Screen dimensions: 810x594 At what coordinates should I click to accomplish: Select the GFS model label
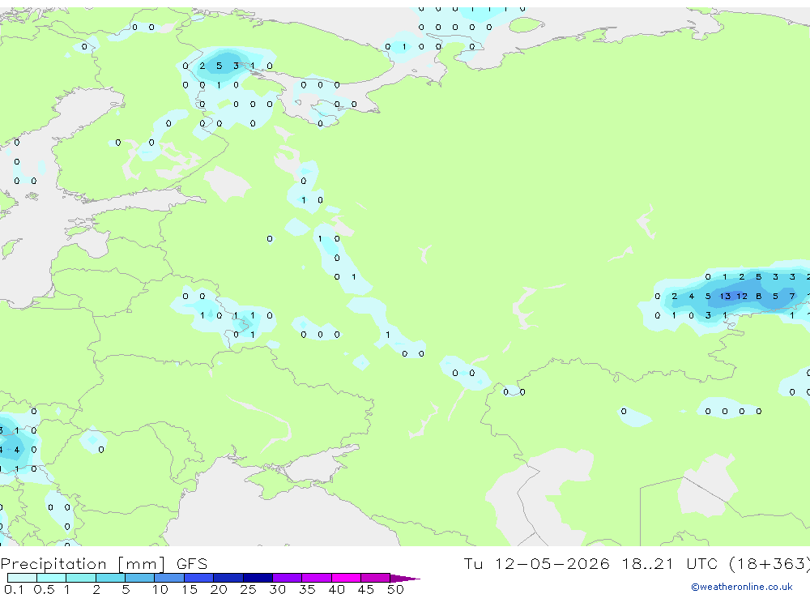pyautogui.click(x=192, y=563)
